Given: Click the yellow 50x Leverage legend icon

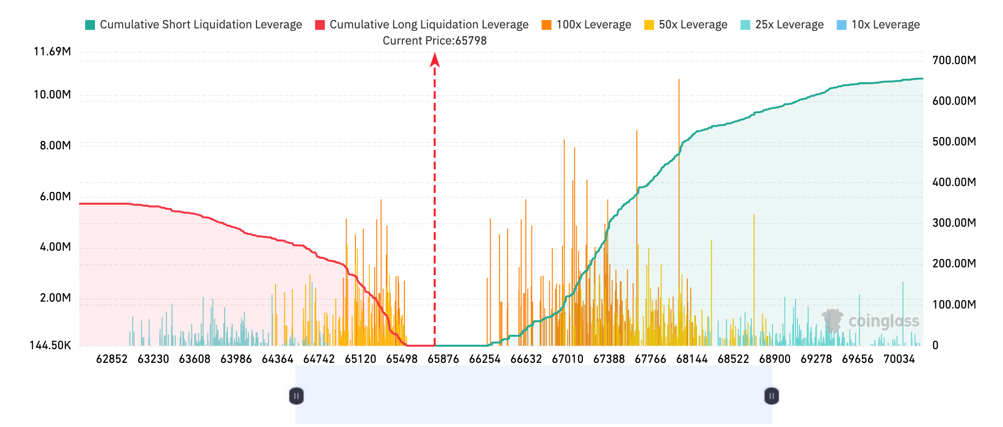Looking at the screenshot, I should (649, 25).
